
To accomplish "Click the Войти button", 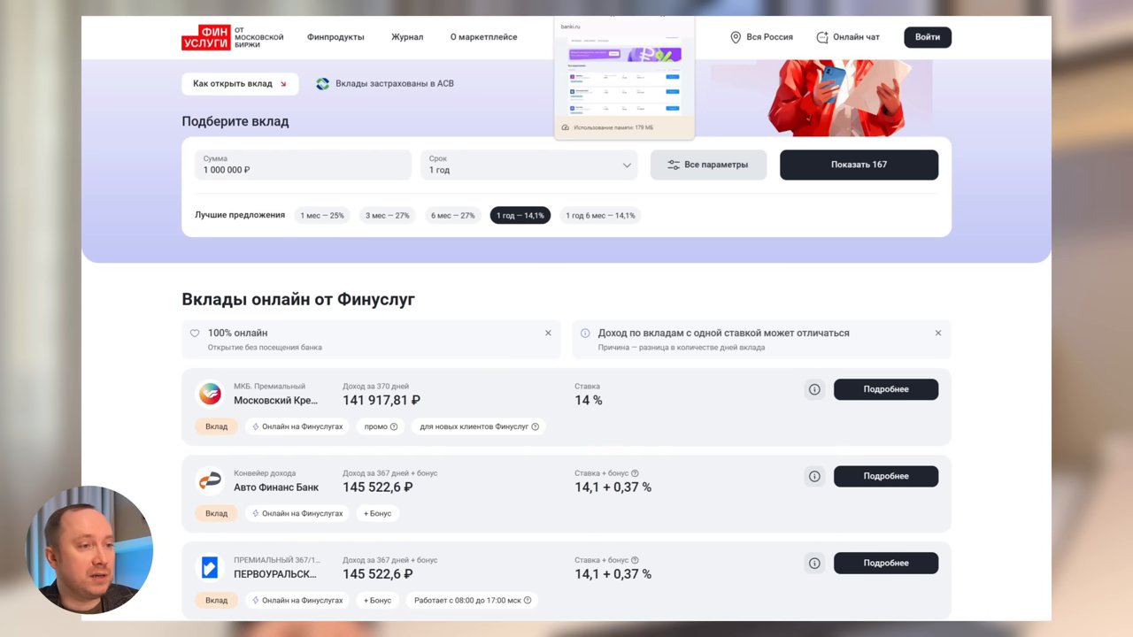I will [x=928, y=37].
